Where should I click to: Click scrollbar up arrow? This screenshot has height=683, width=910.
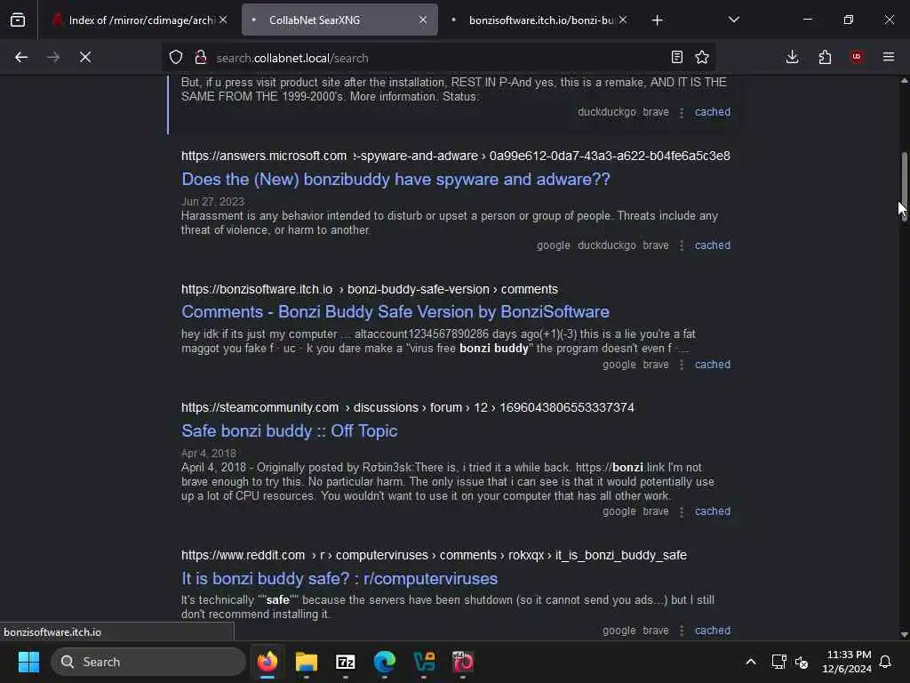tap(904, 81)
